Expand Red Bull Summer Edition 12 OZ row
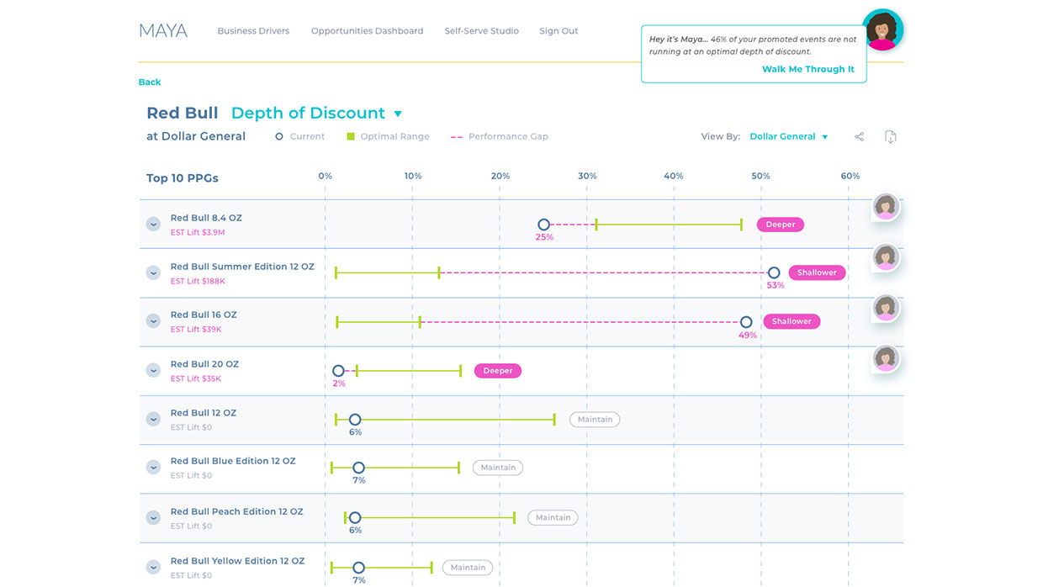 [x=153, y=272]
